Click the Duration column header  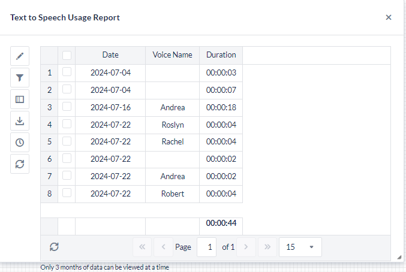click(221, 55)
